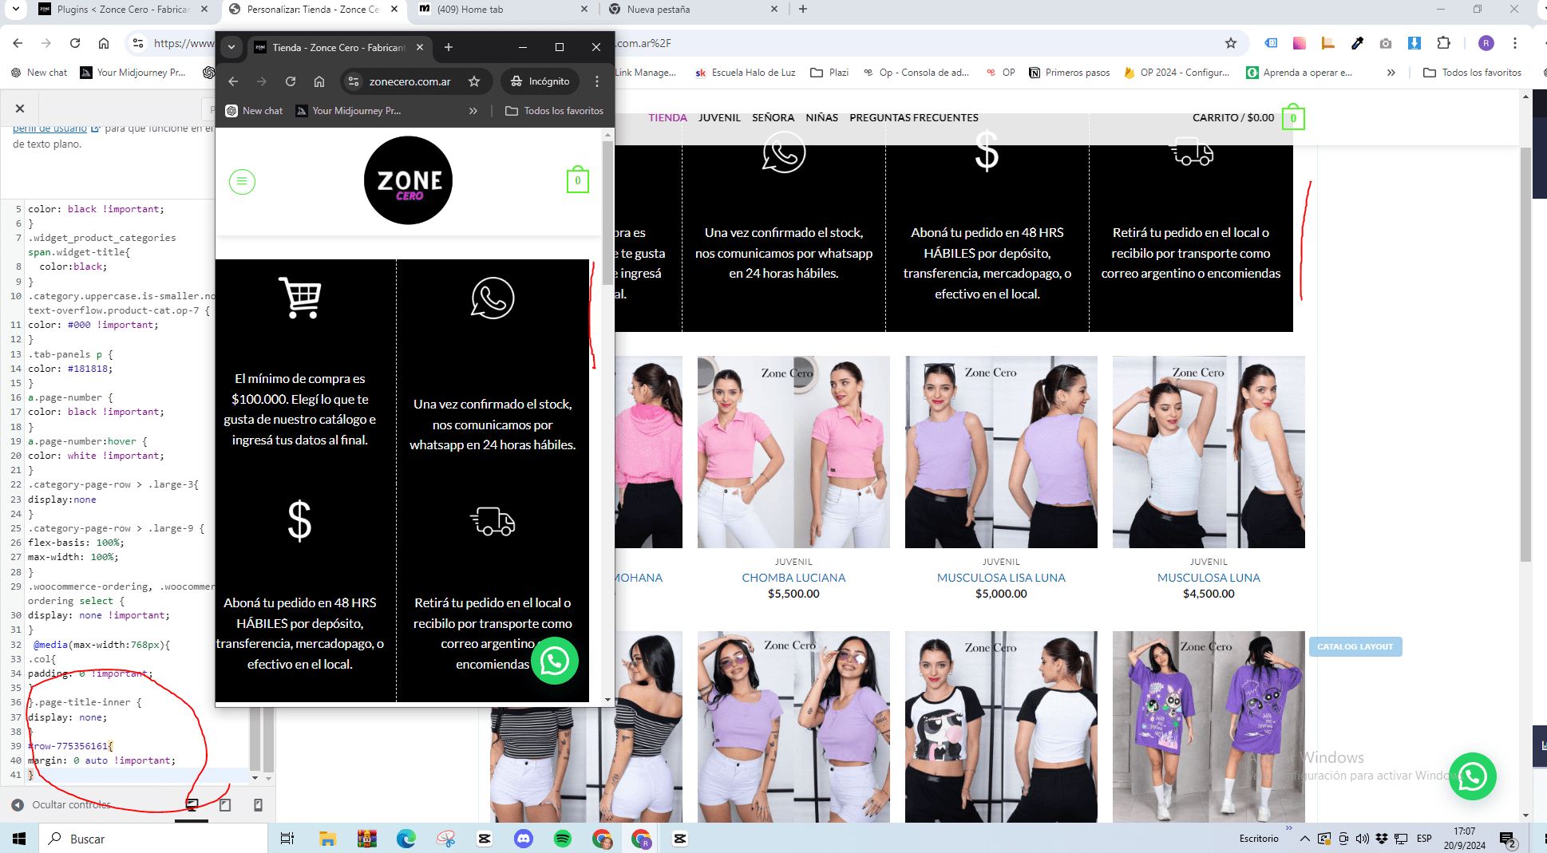
Task: Click the ruler extension icon in Chrome toolbar
Action: [x=1328, y=43]
